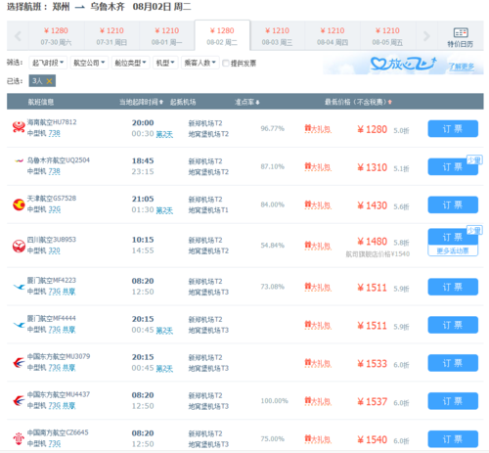Click 共享 codeshare link for MF4223

(x=68, y=292)
